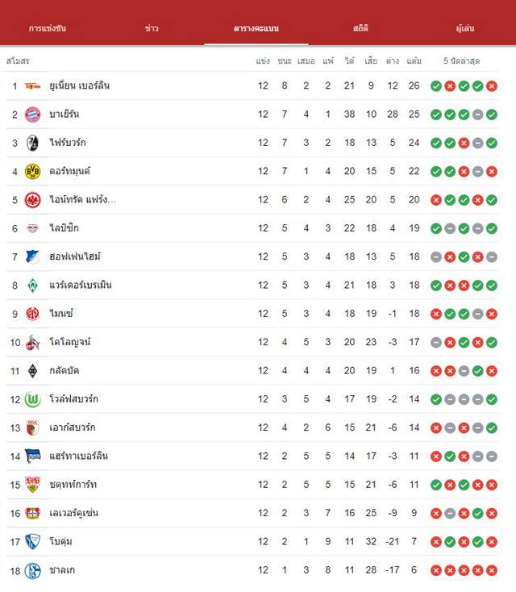Click the Bayern Munich club logo
Image resolution: width=516 pixels, height=592 pixels.
point(32,115)
